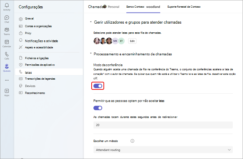Click the Configurações heading

click(31, 7)
